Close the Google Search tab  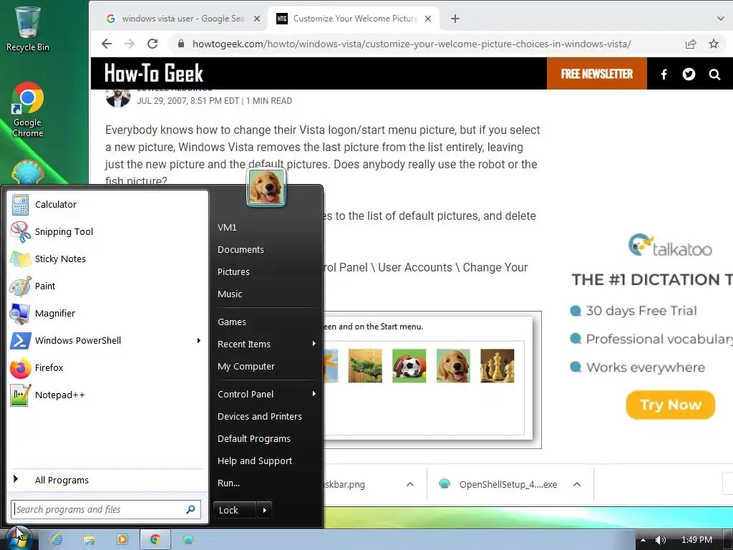(257, 19)
